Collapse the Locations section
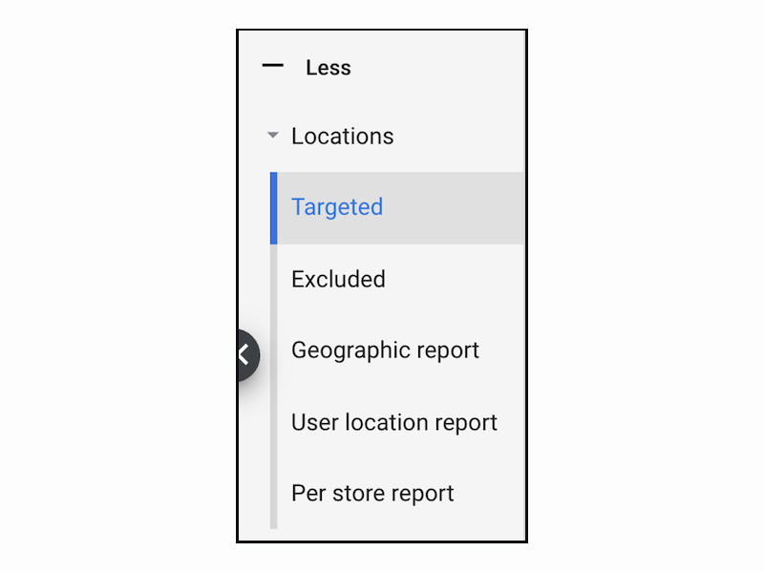 click(x=273, y=136)
